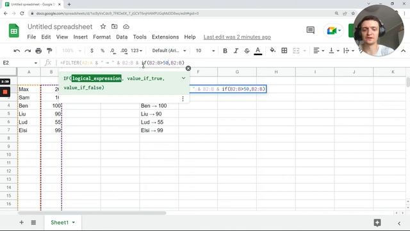Reload the browser page
Screen dimensions: 410x231
[22, 13]
